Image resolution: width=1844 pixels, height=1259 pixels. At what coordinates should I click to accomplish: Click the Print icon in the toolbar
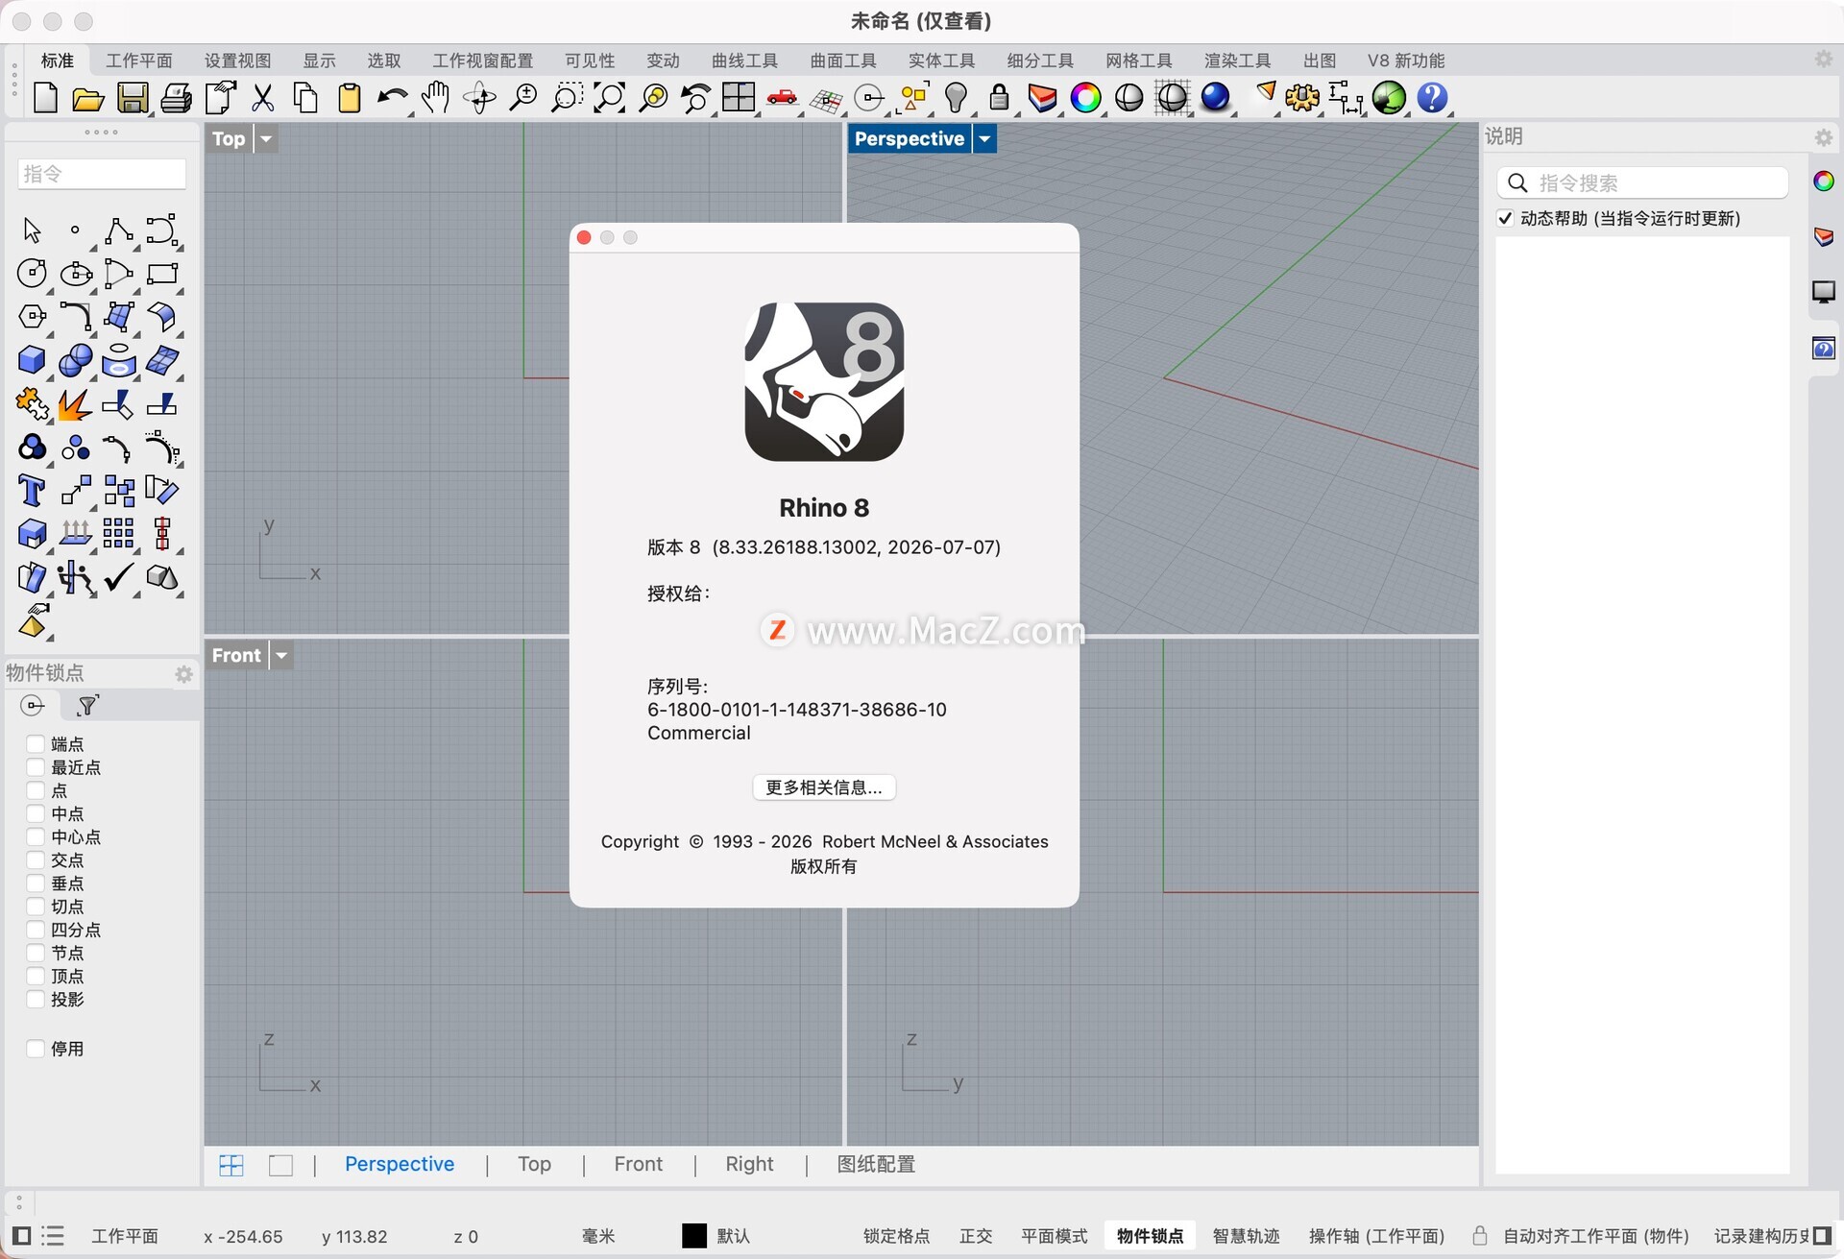(x=176, y=98)
